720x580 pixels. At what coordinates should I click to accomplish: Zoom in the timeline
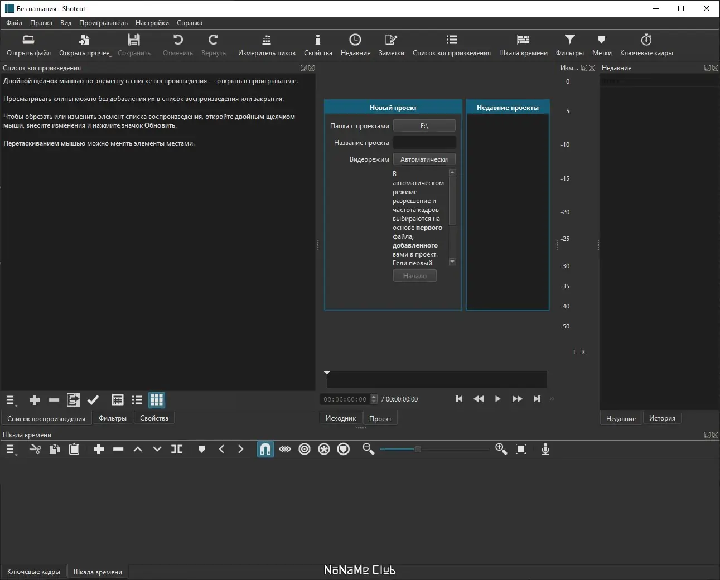click(x=501, y=449)
